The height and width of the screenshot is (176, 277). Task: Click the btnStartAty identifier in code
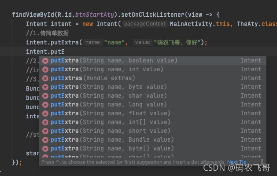point(95,15)
